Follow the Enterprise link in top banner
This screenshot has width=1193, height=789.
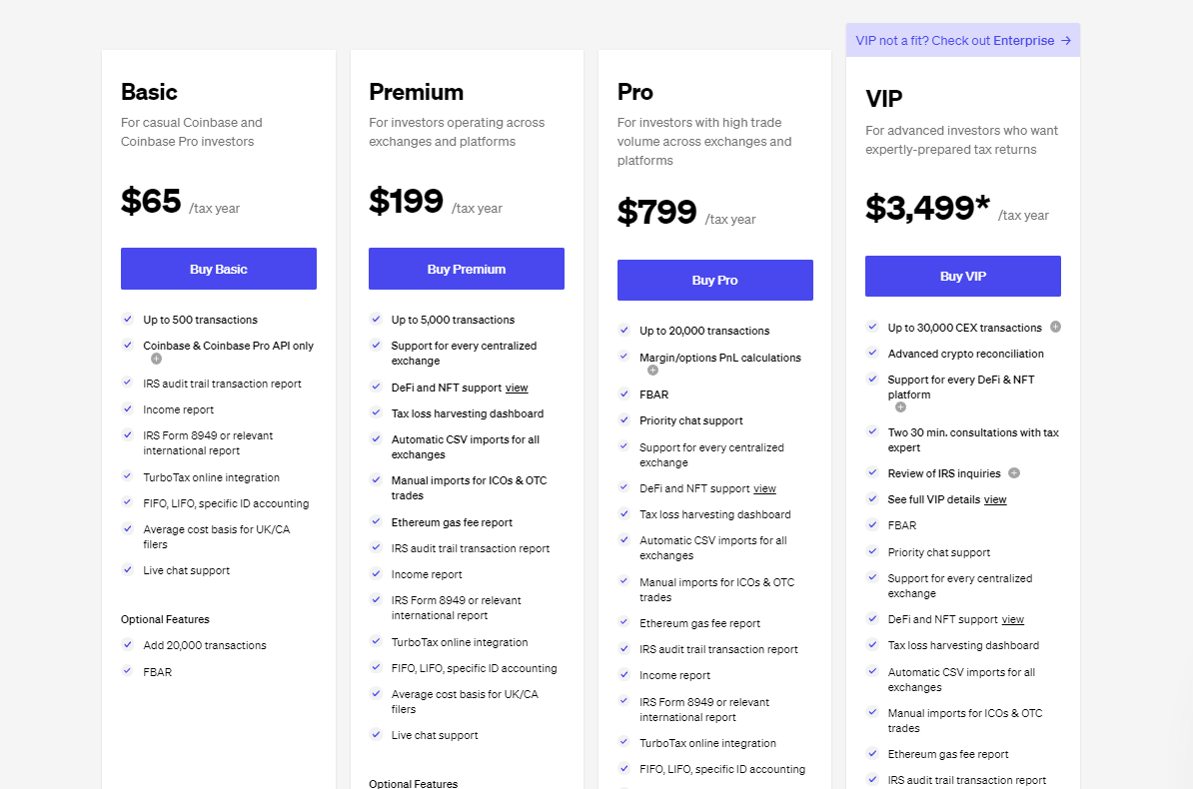(1023, 41)
